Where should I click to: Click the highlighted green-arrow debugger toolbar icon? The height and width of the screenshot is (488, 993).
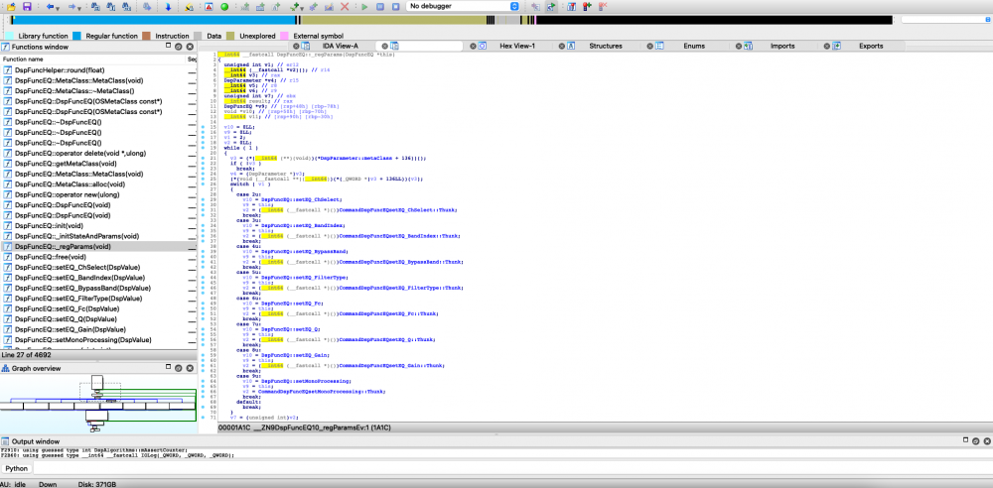tap(550, 6)
